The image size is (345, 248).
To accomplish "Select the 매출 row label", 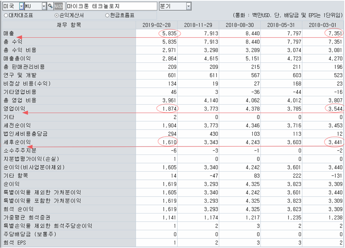I will coord(9,33).
